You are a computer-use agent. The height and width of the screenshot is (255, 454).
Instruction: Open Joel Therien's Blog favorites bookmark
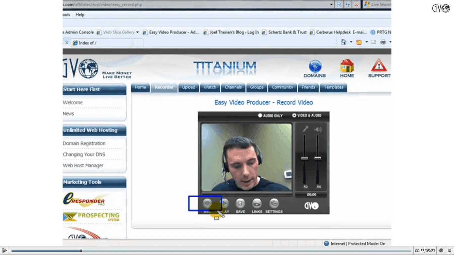[231, 32]
